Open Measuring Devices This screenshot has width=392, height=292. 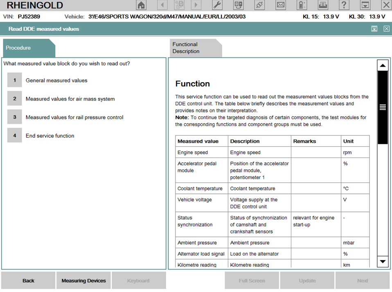83,281
